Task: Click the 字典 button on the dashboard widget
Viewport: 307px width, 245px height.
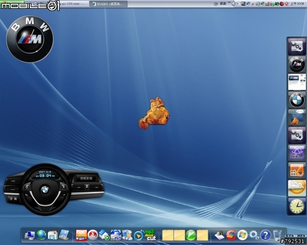Action: [x=13, y=199]
